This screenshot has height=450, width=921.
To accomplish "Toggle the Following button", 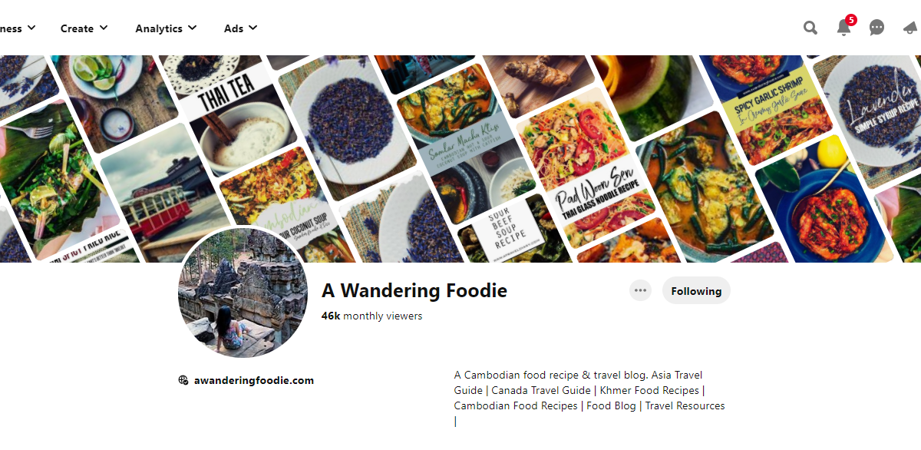I will pyautogui.click(x=696, y=291).
